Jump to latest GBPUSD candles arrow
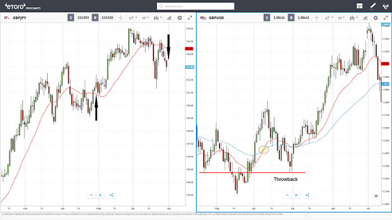 coord(376,196)
